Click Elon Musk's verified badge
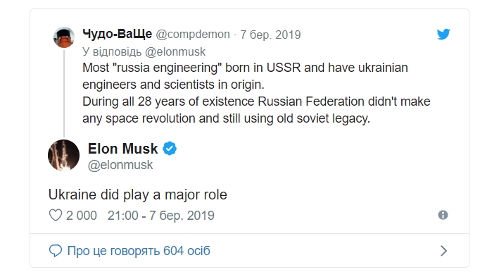Image resolution: width=499 pixels, height=272 pixels. 170,149
